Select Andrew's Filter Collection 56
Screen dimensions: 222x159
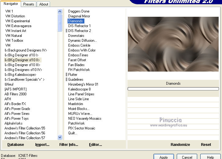point(25,133)
